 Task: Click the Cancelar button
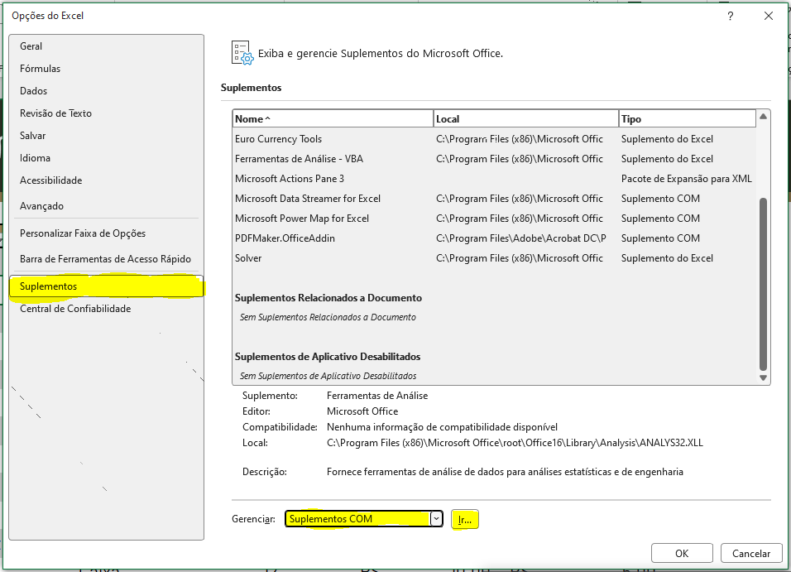(751, 553)
